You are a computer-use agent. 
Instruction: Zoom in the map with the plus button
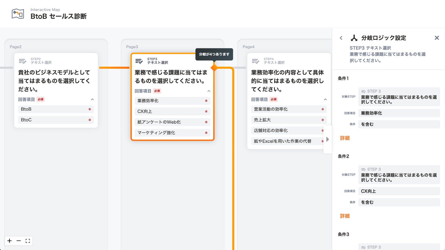tap(9, 241)
